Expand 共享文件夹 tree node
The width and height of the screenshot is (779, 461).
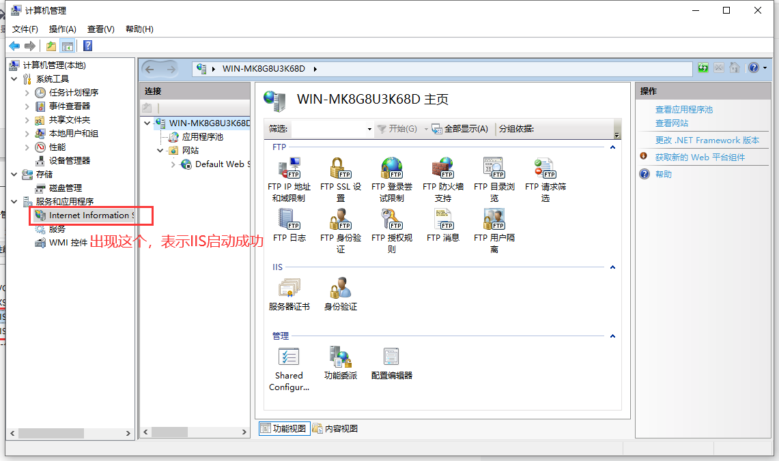pos(27,119)
